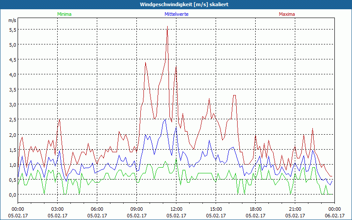The width and height of the screenshot is (352, 220).
Task: Click the 03:00 time axis label
Action: (58, 209)
